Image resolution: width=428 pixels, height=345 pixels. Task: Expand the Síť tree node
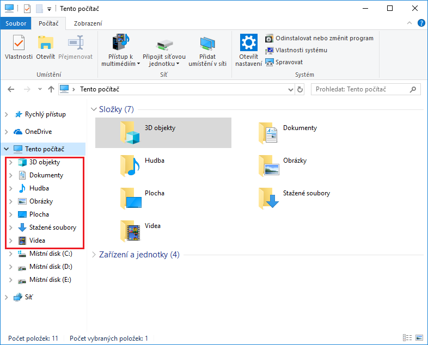point(7,297)
